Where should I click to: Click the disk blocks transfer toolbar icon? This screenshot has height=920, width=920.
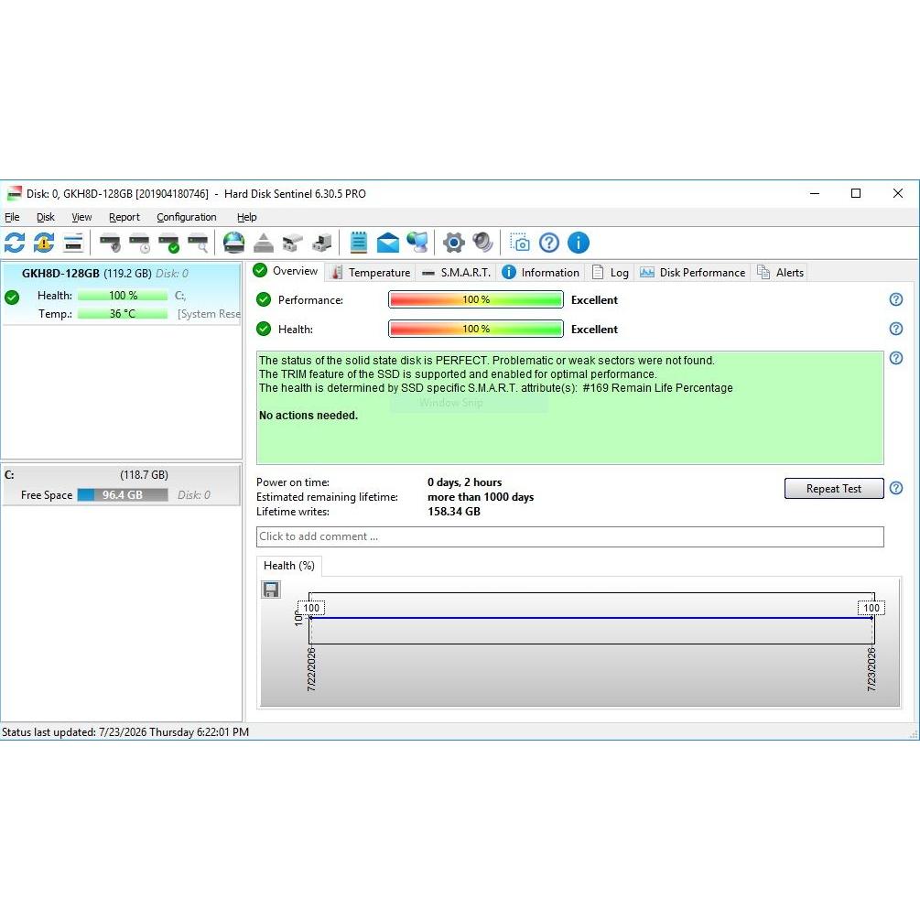tap(292, 243)
